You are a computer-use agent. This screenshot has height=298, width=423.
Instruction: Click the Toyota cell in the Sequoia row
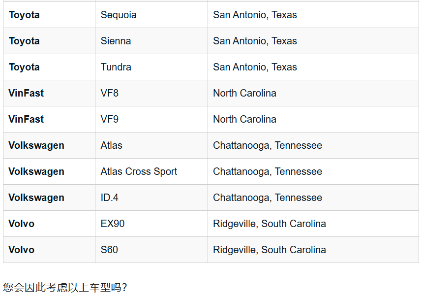24,15
